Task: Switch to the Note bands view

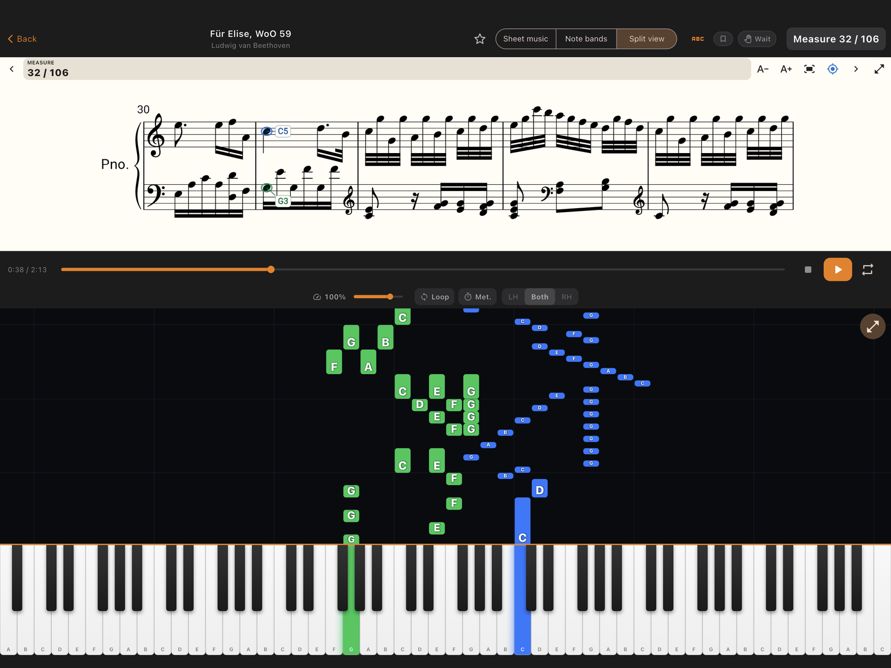Action: pos(586,39)
